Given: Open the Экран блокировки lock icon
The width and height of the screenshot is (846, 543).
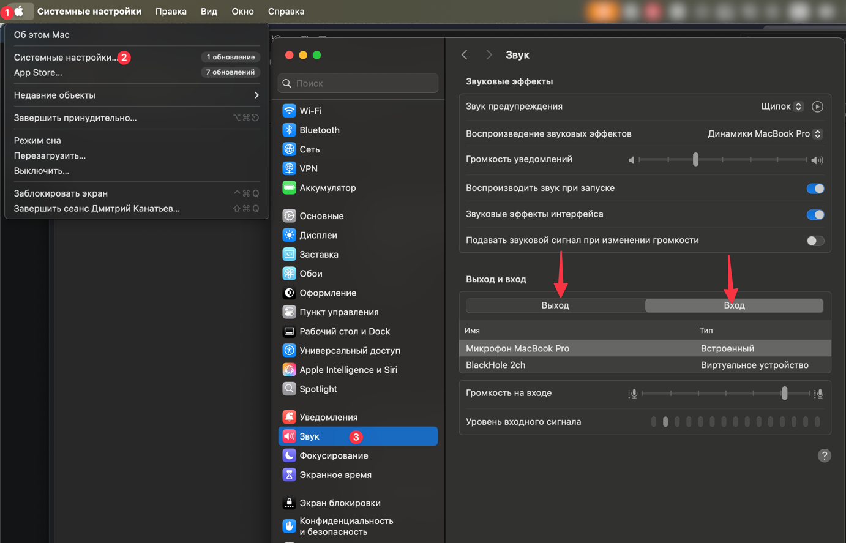Looking at the screenshot, I should coord(289,503).
